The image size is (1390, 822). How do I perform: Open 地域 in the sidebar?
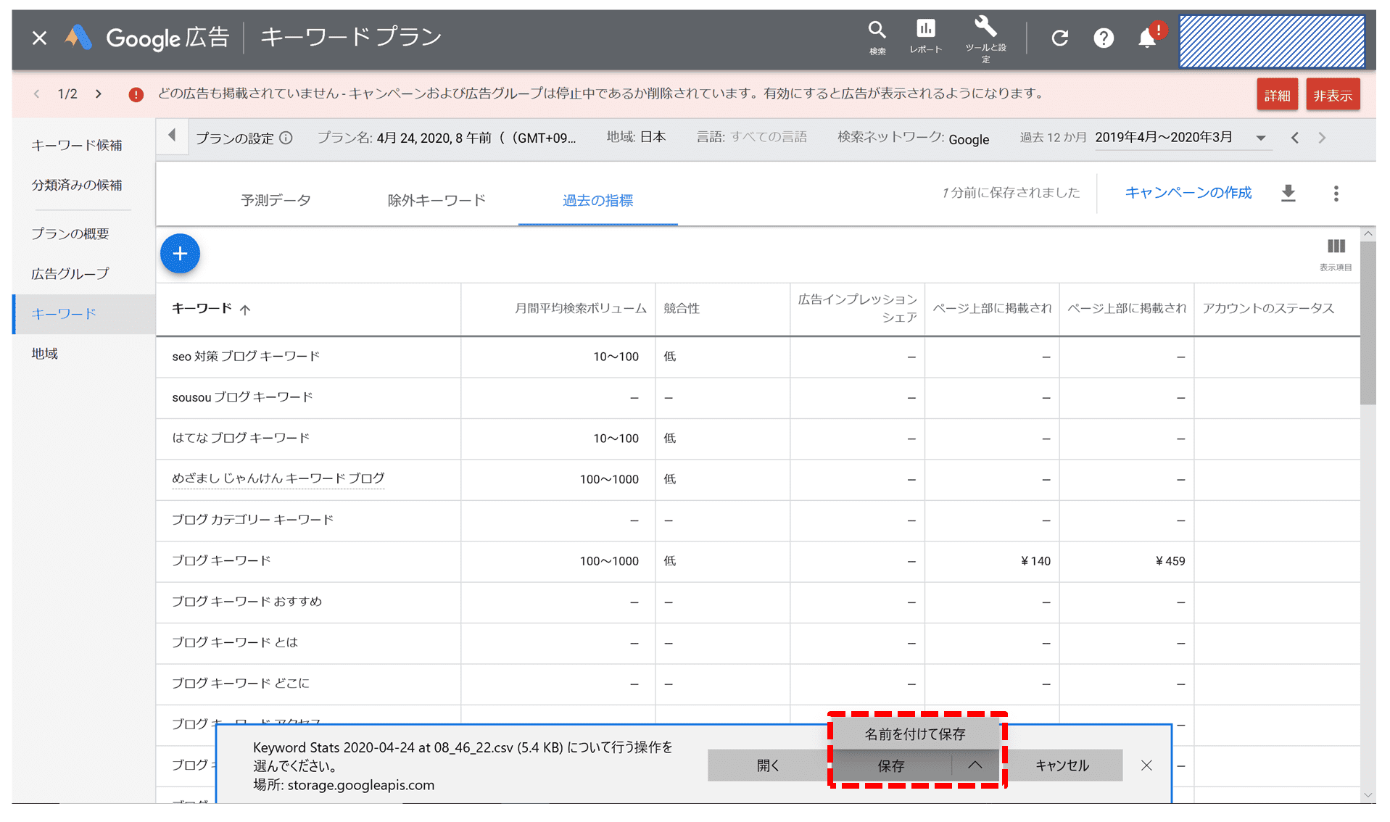click(45, 354)
